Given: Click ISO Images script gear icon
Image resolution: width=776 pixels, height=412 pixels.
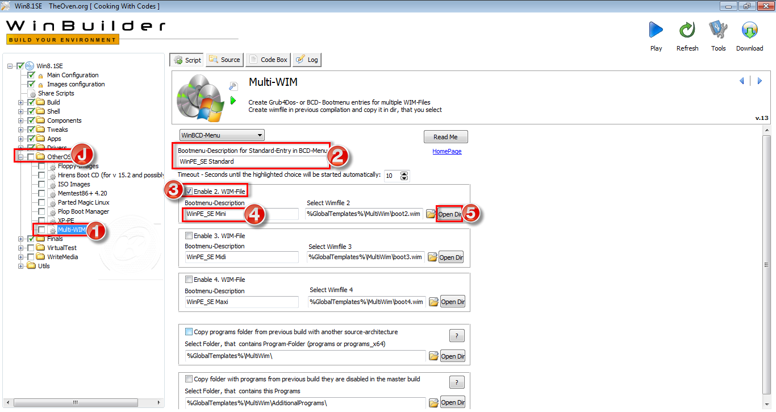Looking at the screenshot, I should 52,184.
